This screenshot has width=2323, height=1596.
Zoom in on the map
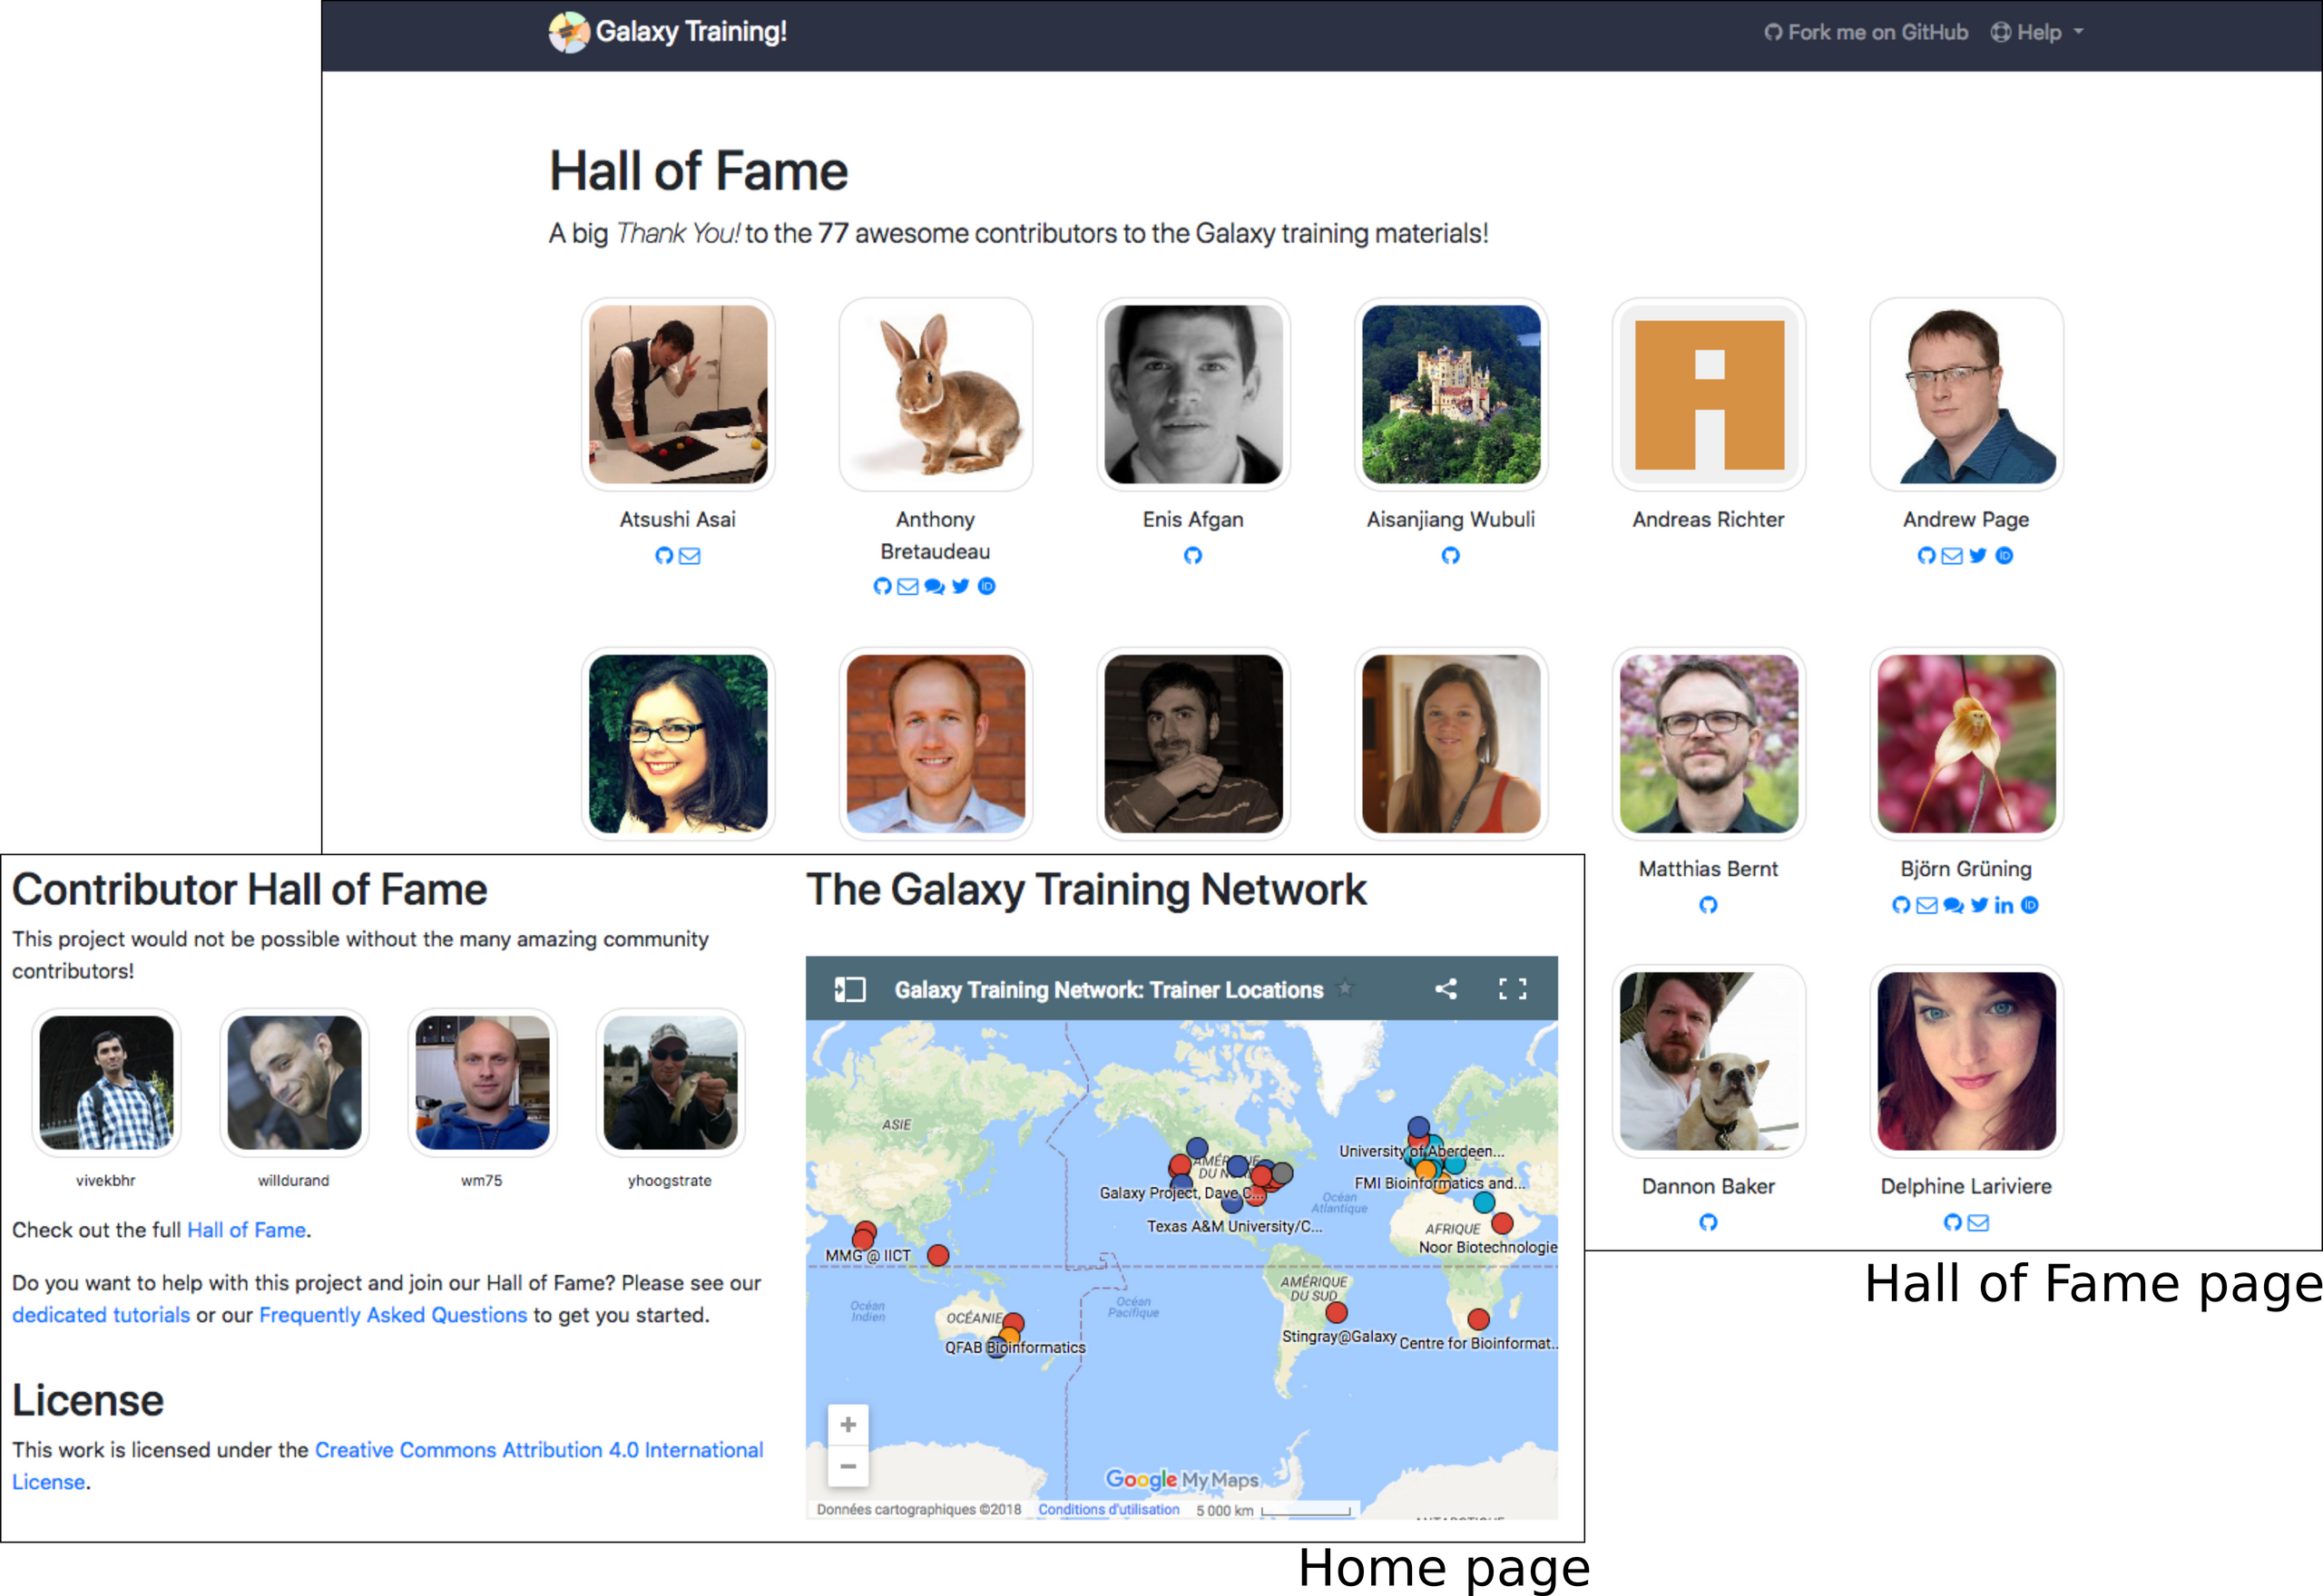848,1425
